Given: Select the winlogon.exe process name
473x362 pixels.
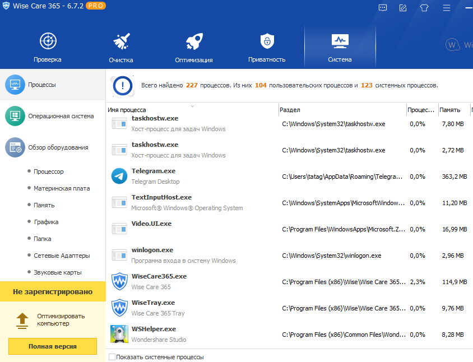Looking at the screenshot, I should (152, 250).
